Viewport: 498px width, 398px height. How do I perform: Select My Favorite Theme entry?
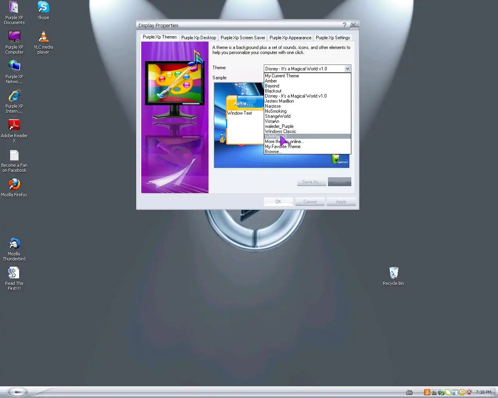coord(307,147)
